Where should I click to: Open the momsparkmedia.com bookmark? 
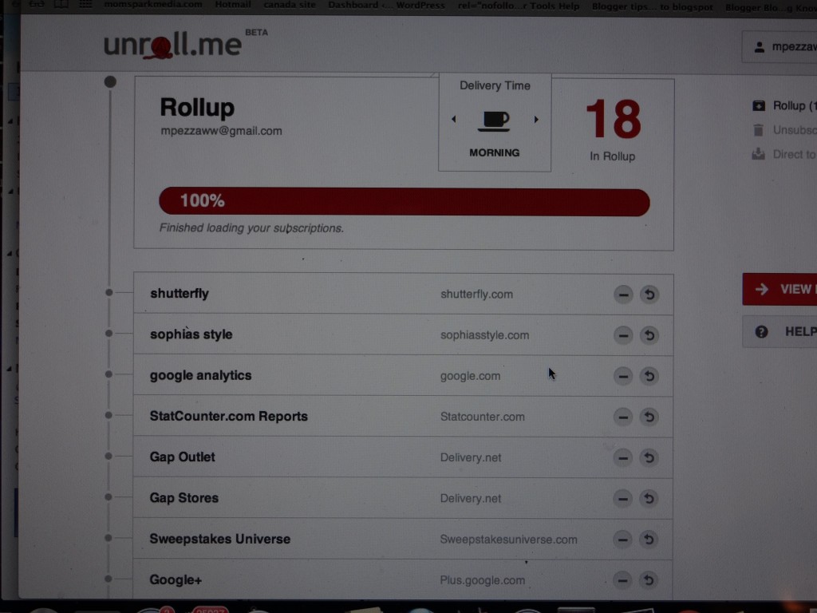click(x=153, y=5)
